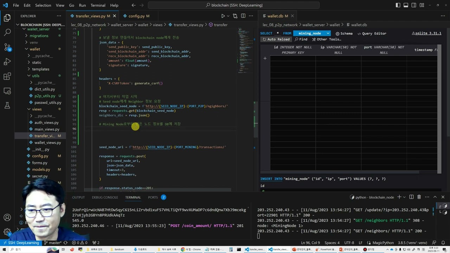The width and height of the screenshot is (450, 253).
Task: Open the Run and Debug view
Action: [x=7, y=62]
